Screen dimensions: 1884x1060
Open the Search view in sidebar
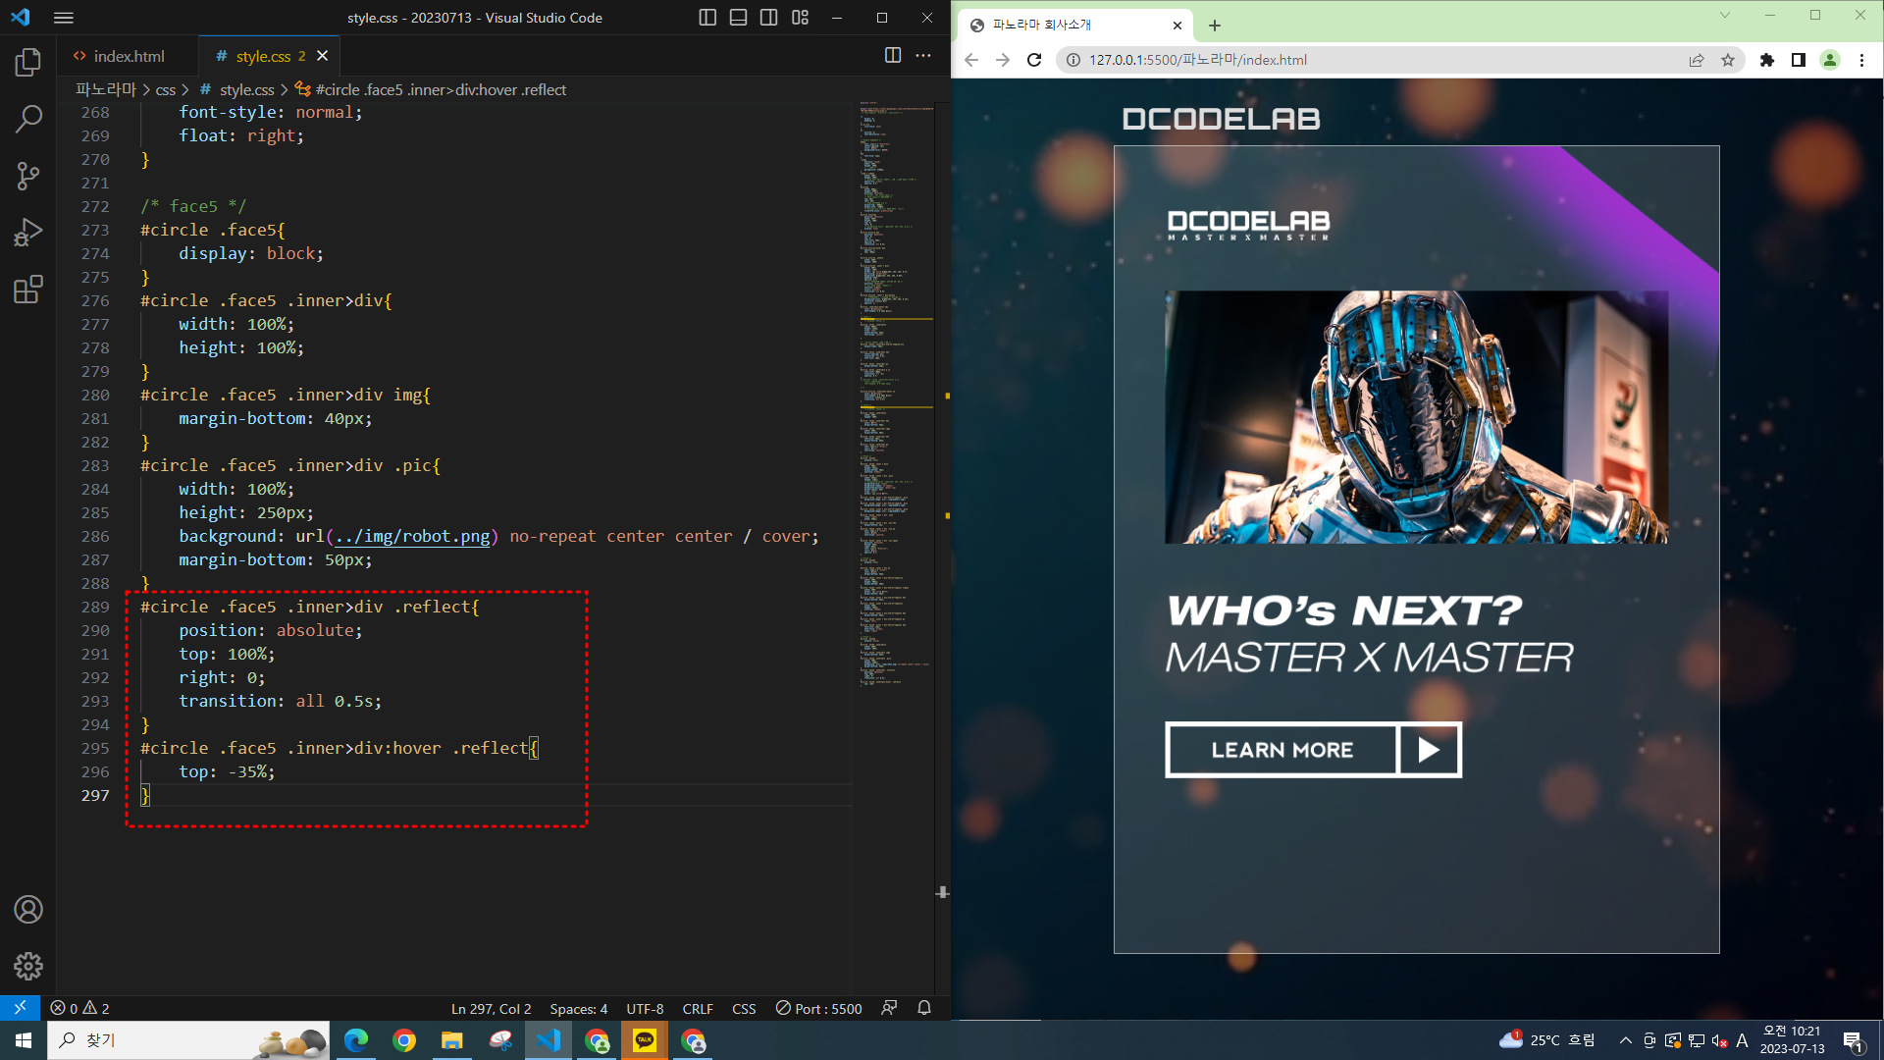[x=28, y=120]
